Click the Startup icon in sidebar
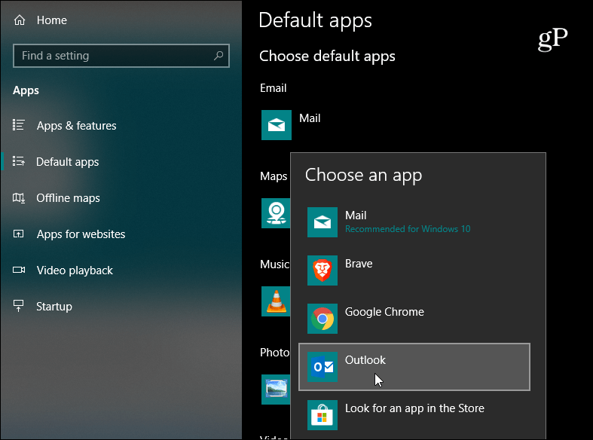This screenshot has height=440, width=593. (x=19, y=306)
